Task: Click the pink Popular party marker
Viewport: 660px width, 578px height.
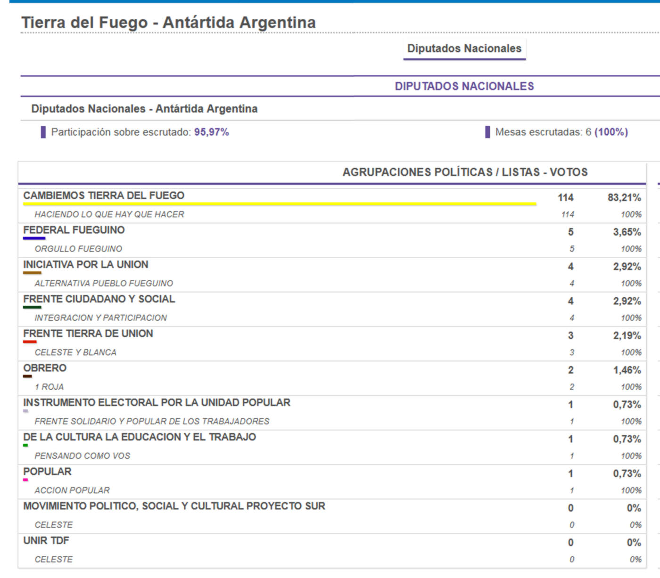Action: pos(25,480)
